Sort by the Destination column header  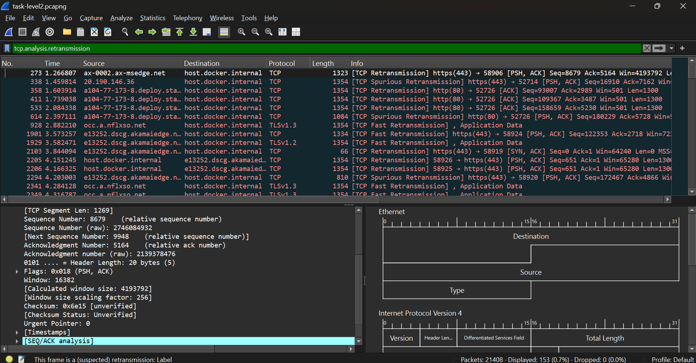tap(224, 63)
